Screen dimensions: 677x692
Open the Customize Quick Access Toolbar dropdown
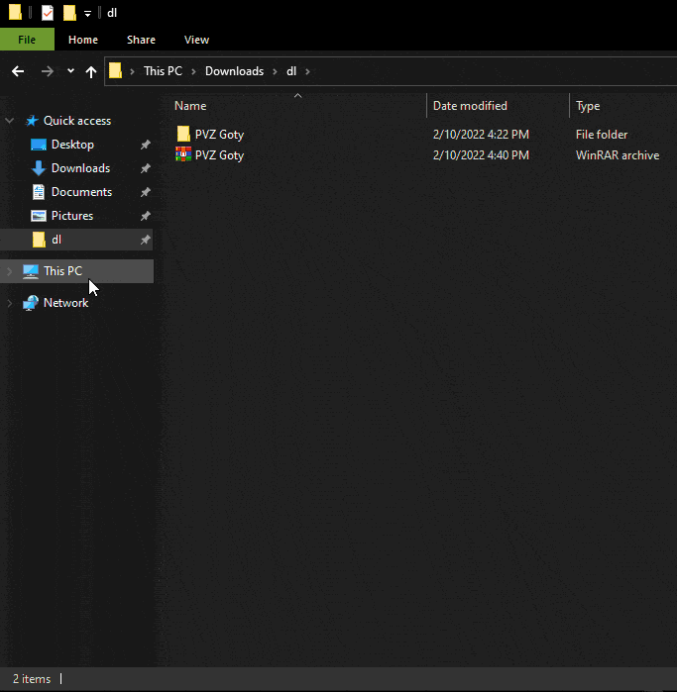coord(87,13)
